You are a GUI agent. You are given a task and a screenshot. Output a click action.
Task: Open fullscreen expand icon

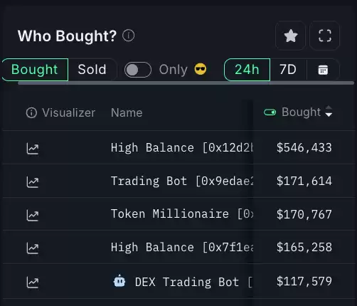tap(324, 36)
